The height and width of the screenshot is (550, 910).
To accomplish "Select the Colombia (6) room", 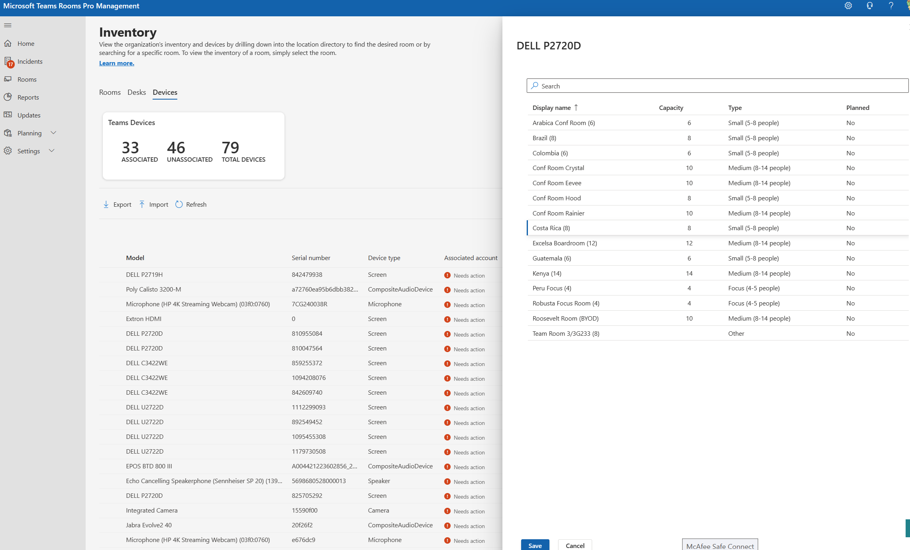I will (718, 153).
